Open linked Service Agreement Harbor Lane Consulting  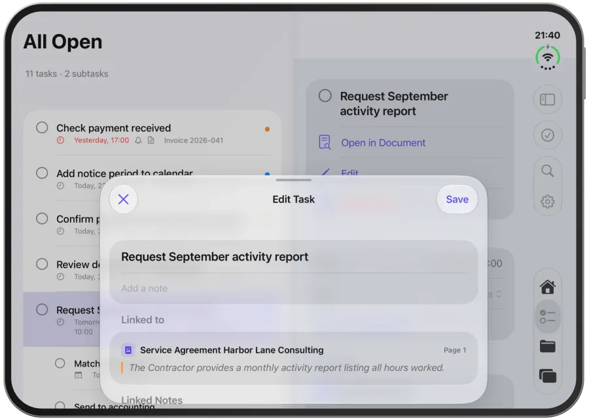point(293,358)
